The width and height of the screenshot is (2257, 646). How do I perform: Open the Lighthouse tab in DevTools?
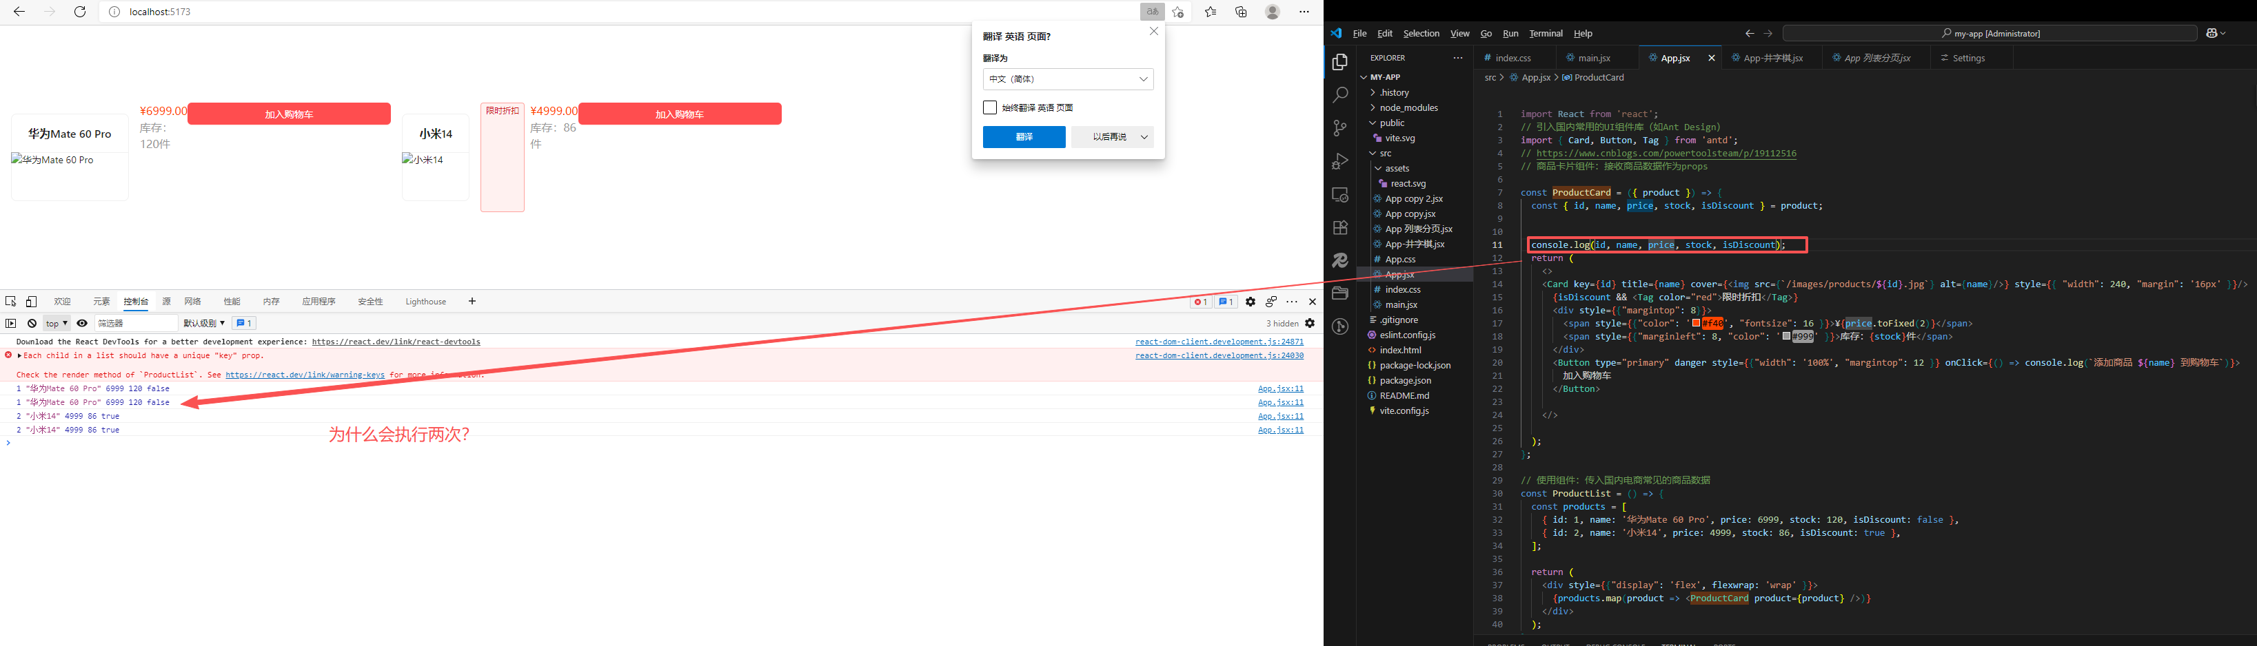pyautogui.click(x=426, y=301)
